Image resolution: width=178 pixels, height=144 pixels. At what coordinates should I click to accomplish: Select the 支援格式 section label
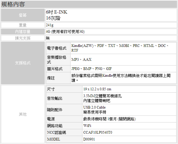tap(23, 63)
